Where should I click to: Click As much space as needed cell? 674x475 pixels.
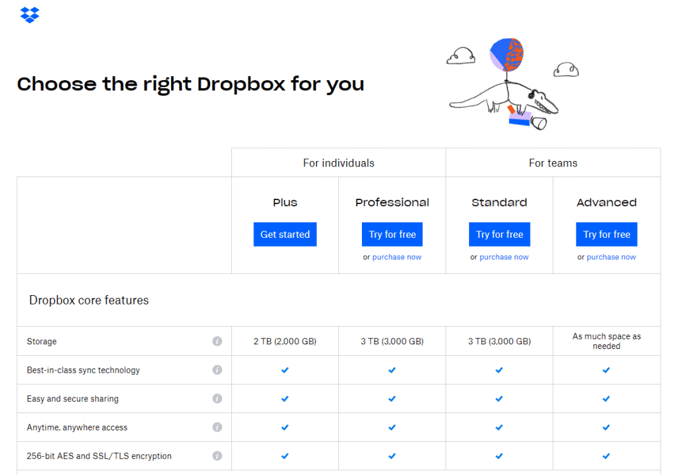coord(607,341)
